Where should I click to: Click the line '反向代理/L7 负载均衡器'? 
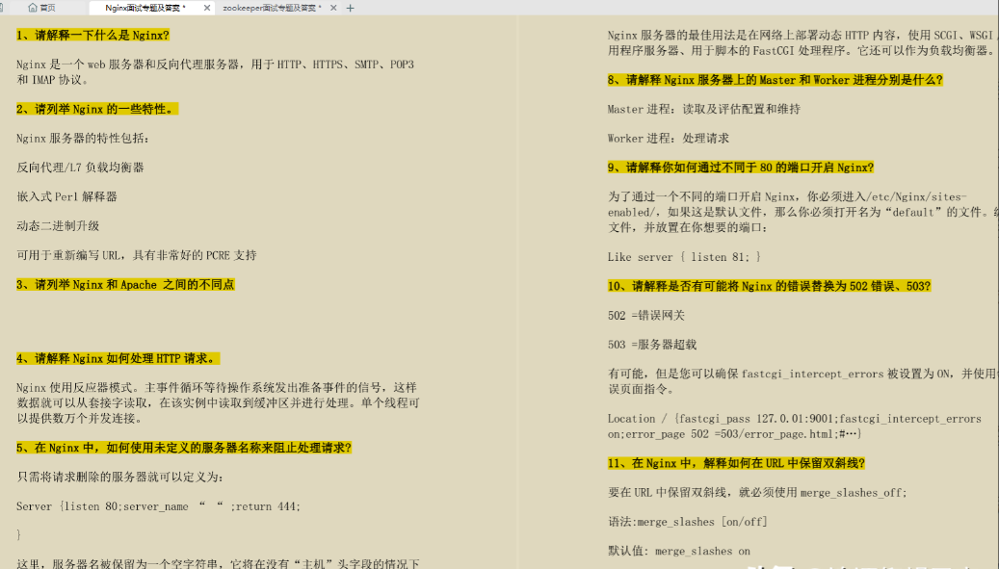80,168
